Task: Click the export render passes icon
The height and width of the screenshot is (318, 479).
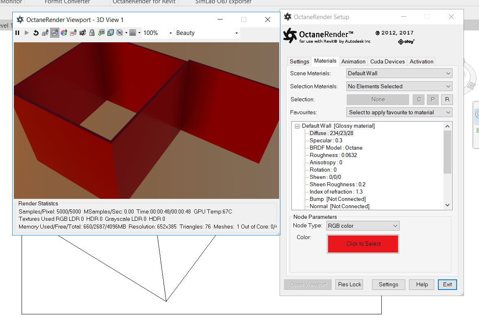Action: pyautogui.click(x=111, y=33)
